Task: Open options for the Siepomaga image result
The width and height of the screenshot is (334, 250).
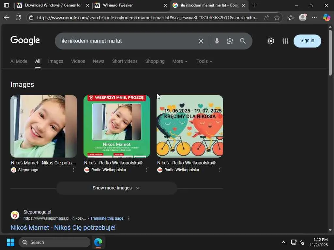Action: point(74,170)
